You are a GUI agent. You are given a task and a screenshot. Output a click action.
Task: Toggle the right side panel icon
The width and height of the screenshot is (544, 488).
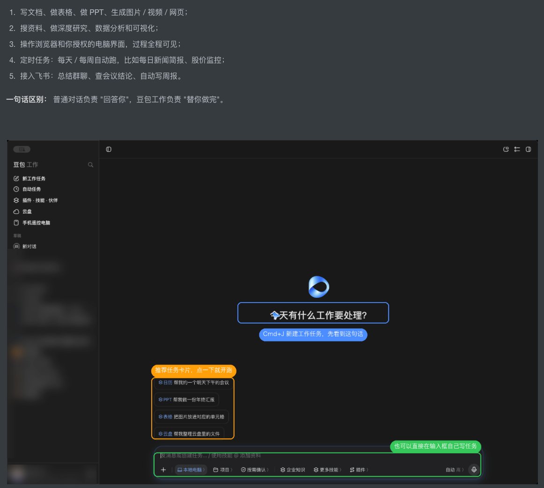click(528, 149)
